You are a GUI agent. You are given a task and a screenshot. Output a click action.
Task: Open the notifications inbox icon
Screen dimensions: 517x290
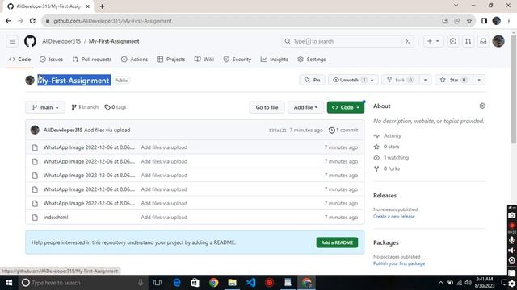click(483, 41)
